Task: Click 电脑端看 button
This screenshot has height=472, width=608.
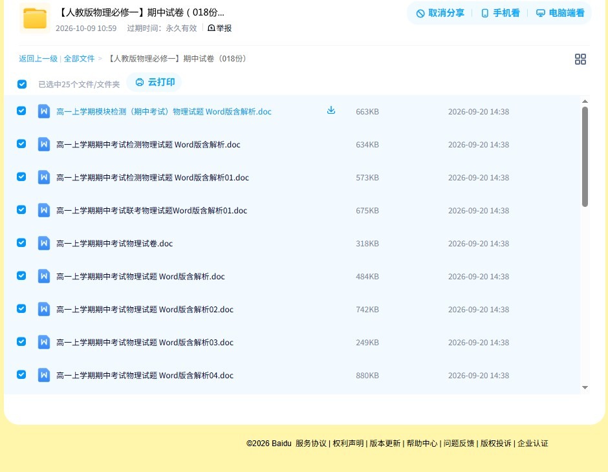Action: (x=560, y=13)
